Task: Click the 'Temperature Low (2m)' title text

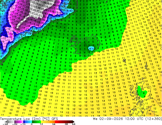Action: point(20,119)
